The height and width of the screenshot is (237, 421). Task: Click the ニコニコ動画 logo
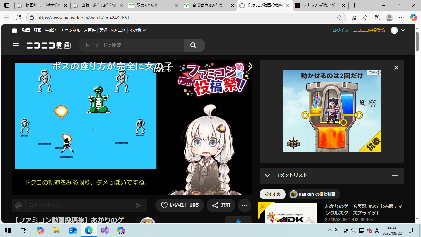click(x=49, y=45)
